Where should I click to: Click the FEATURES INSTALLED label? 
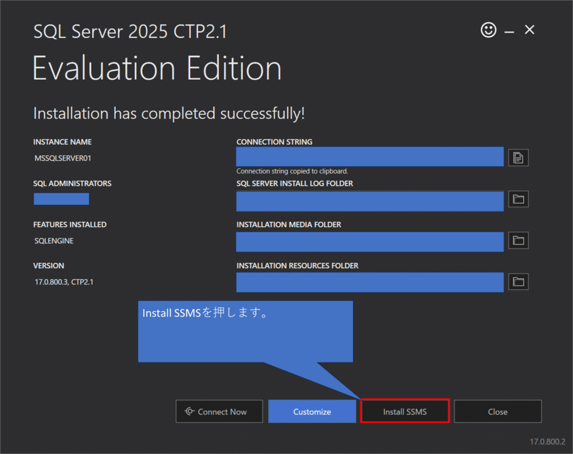[70, 224]
